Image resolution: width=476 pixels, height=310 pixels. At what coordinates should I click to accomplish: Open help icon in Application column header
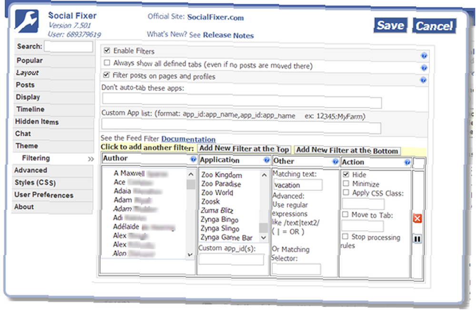pos(267,160)
